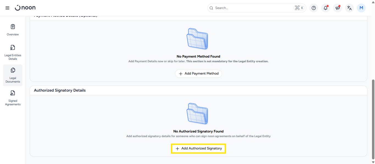
Task: Click the noon logo
Action: (25, 8)
